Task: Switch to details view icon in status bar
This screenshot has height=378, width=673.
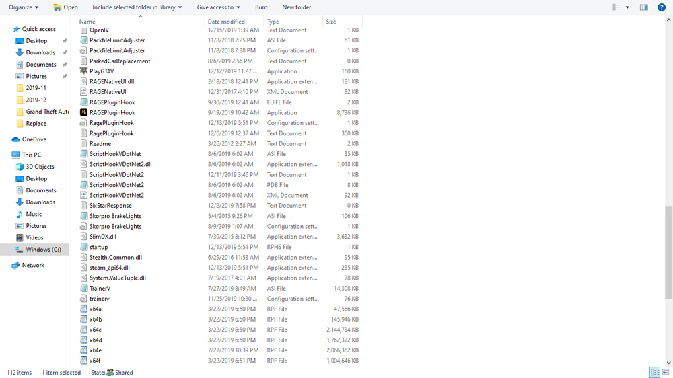Action: point(655,372)
